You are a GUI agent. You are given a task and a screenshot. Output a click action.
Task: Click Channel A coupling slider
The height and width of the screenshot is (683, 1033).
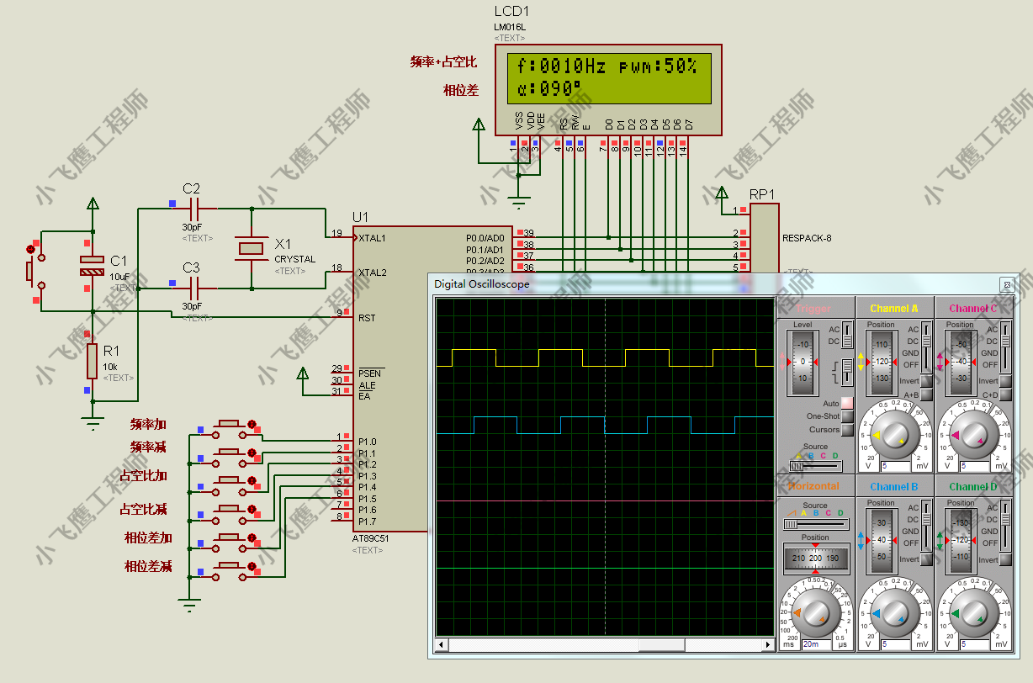926,347
